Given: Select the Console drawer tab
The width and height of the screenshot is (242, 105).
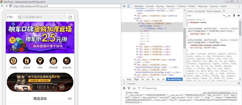Looking at the screenshot, I should (131, 83).
